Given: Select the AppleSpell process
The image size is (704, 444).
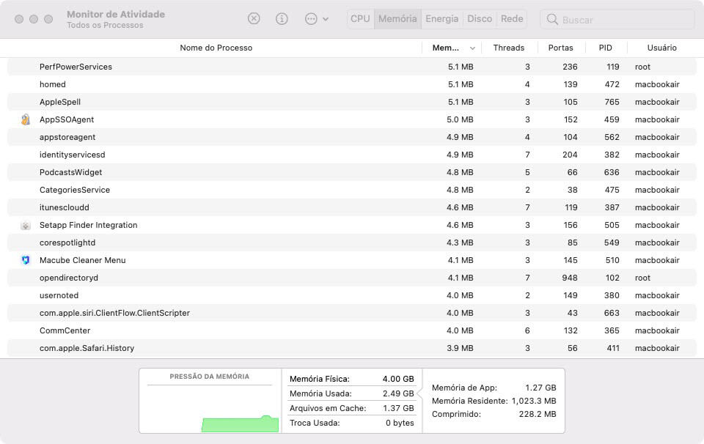Looking at the screenshot, I should [351, 102].
